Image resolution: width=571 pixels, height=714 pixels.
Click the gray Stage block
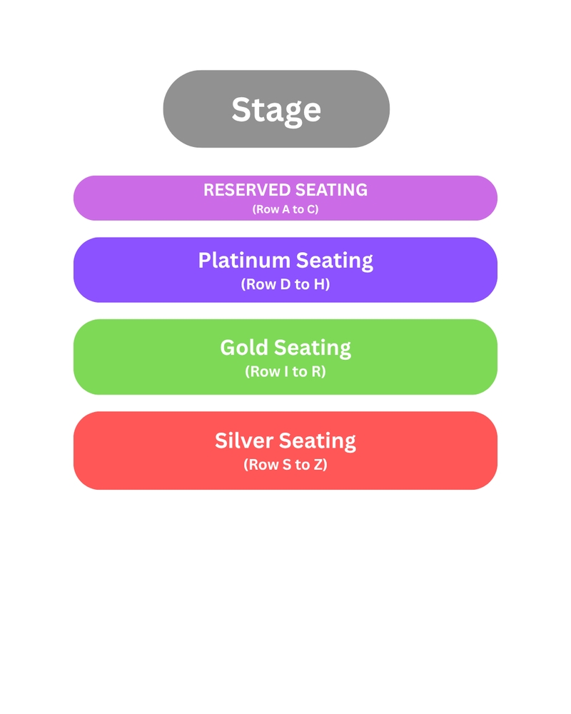coord(276,109)
